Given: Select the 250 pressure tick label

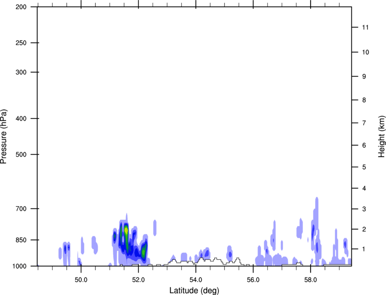Looking at the screenshot, I should (21, 43).
